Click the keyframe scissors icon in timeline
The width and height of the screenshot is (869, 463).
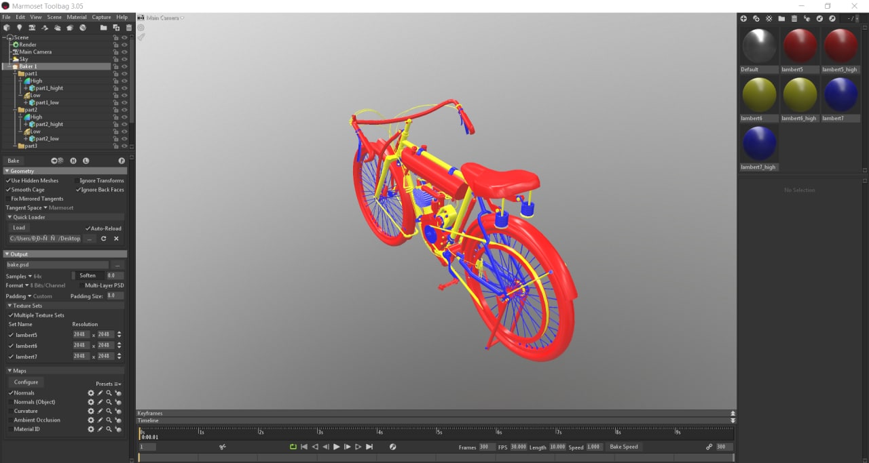click(x=222, y=447)
